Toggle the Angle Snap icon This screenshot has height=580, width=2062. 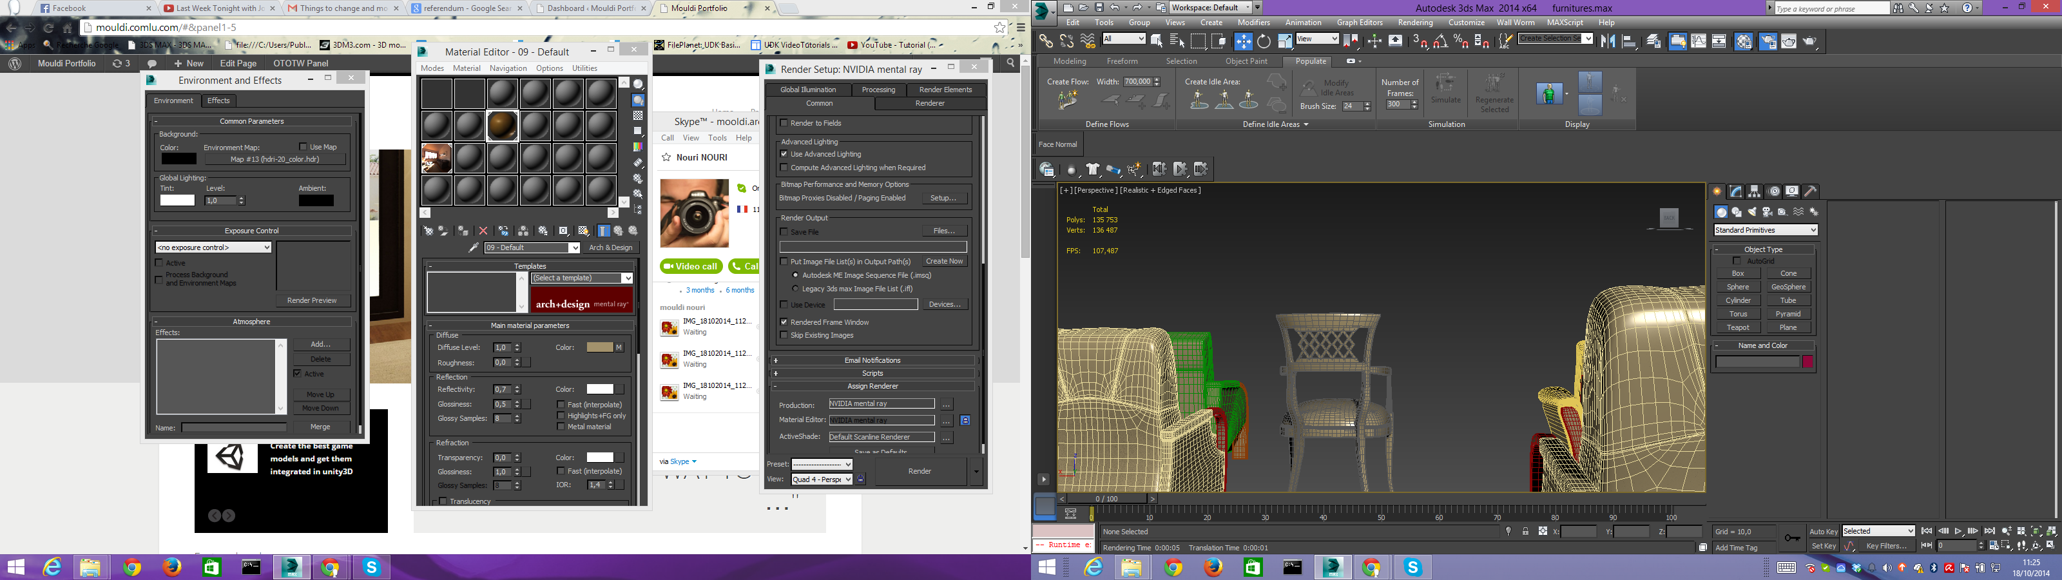click(1441, 40)
